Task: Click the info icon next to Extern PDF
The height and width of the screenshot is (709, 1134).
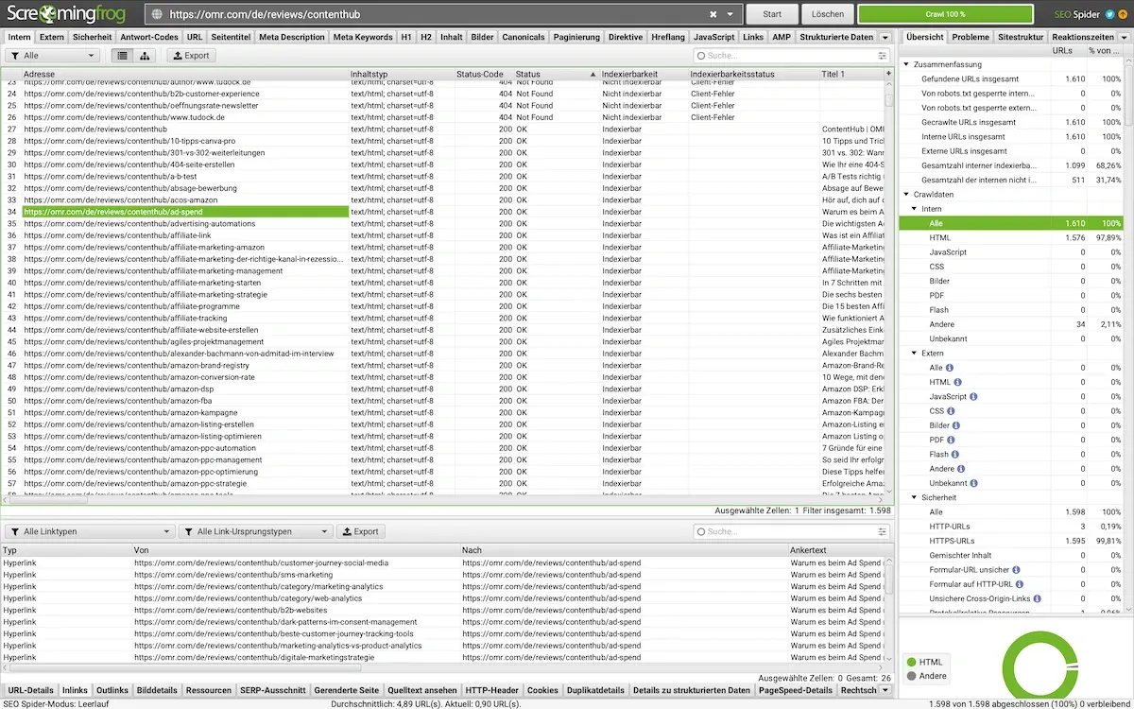Action: 953,440
